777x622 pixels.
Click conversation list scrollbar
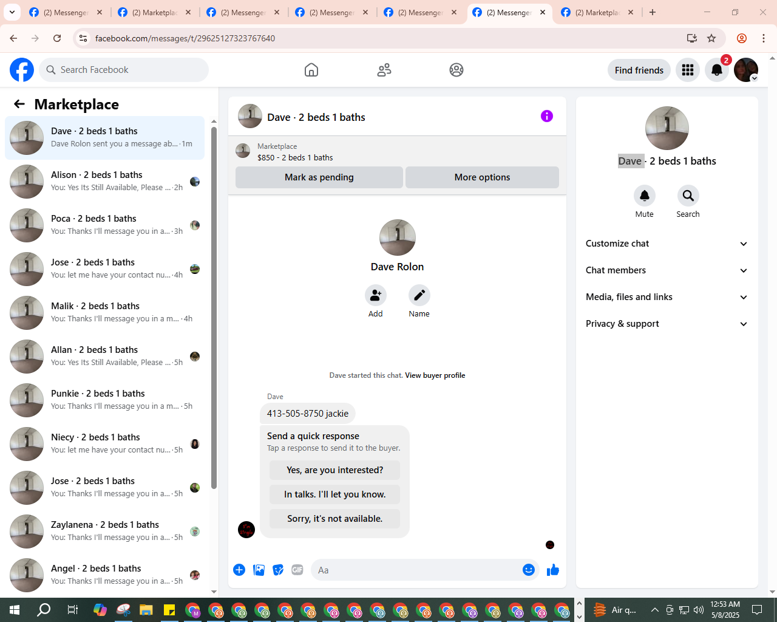click(x=214, y=307)
